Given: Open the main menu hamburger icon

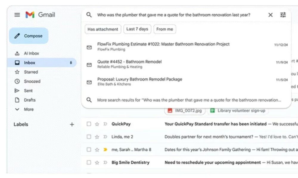Looking at the screenshot, I should [x=17, y=15].
